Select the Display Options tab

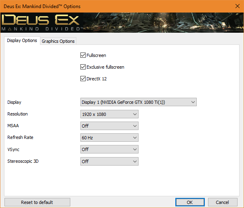[22, 41]
